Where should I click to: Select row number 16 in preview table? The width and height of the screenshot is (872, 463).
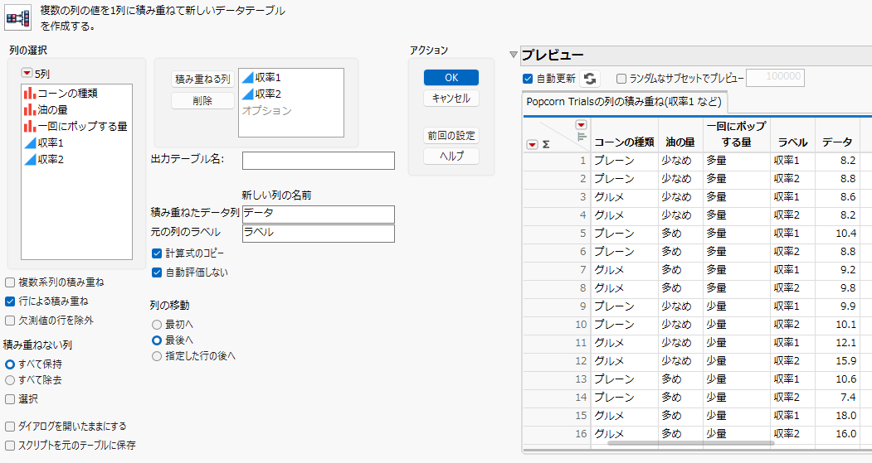click(557, 434)
